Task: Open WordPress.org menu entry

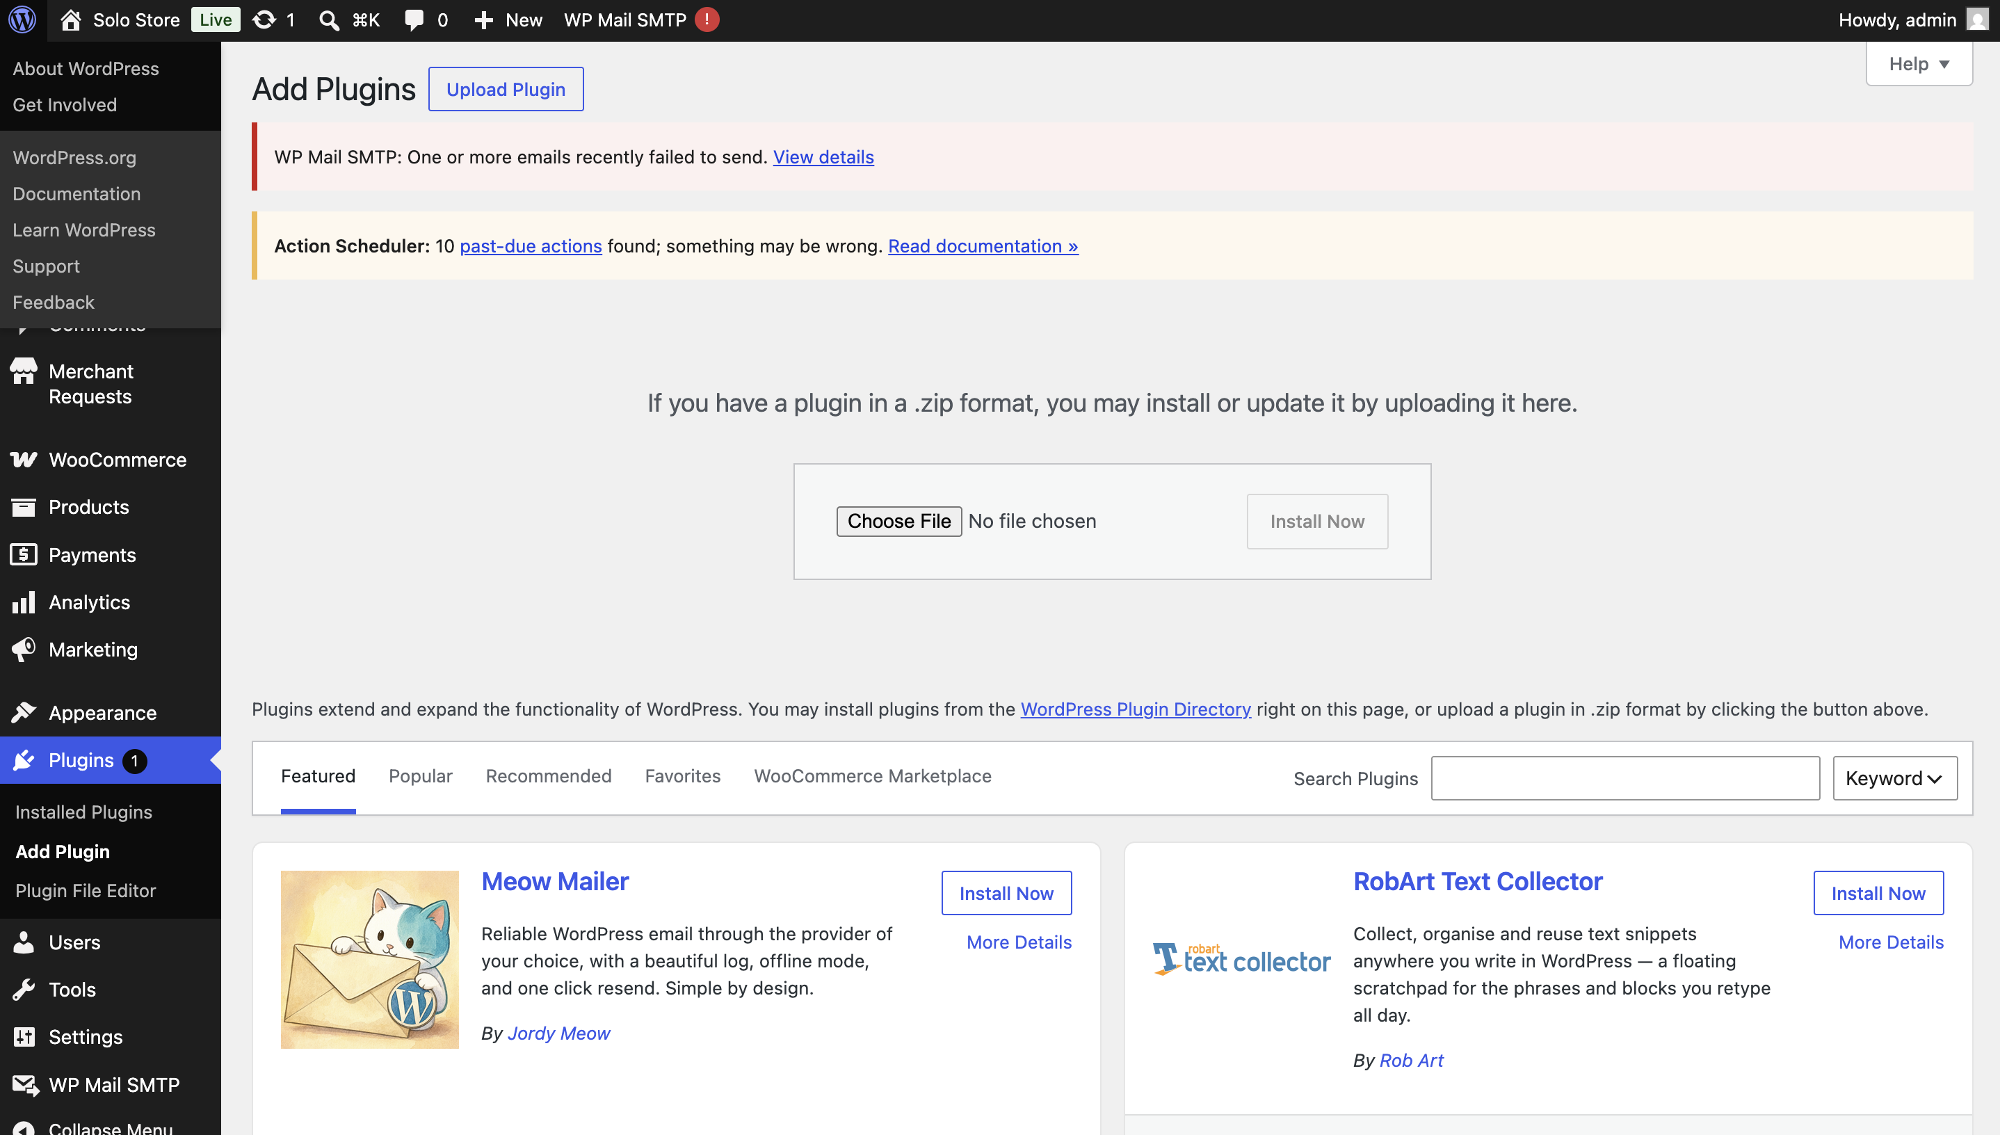Action: click(74, 157)
